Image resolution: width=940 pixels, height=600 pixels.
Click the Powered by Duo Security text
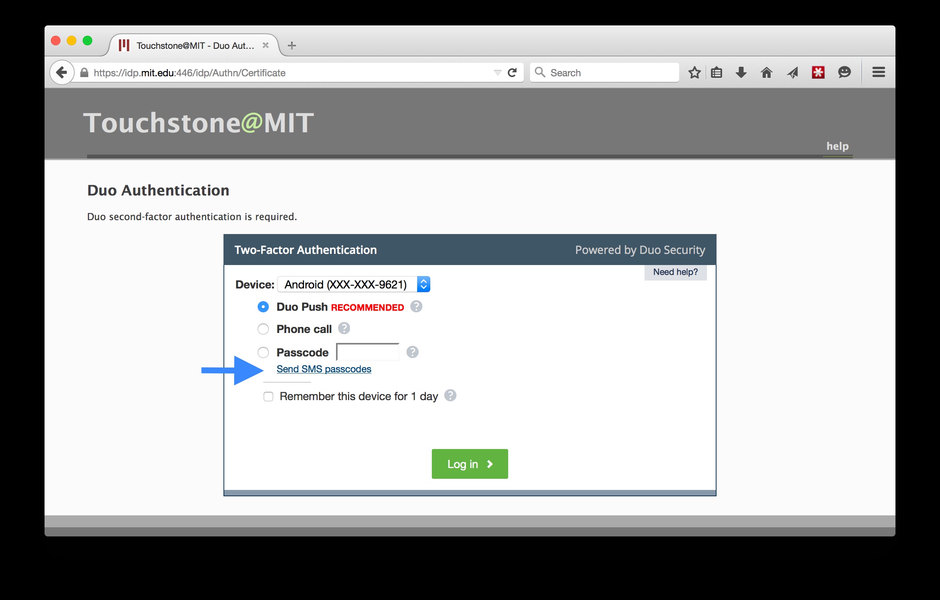click(640, 250)
